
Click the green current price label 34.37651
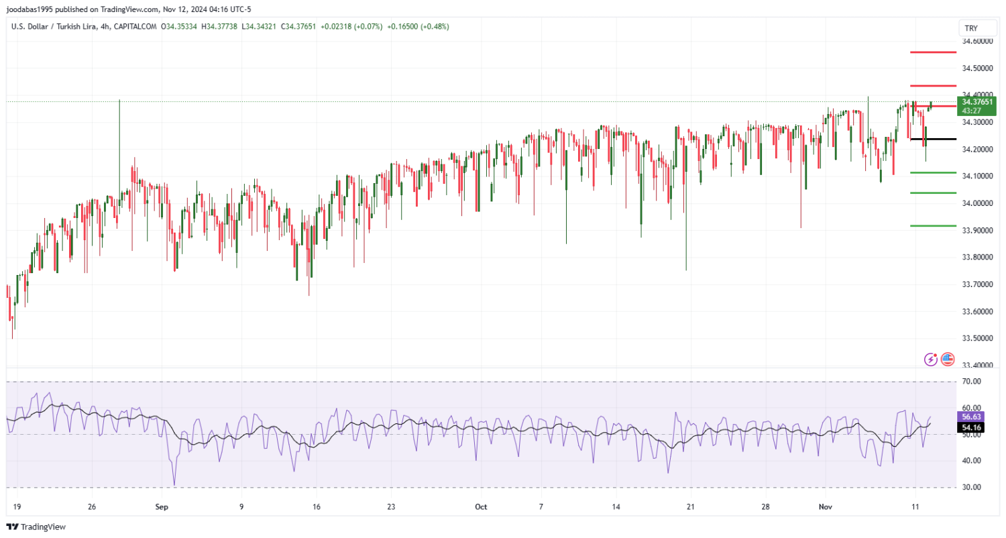click(977, 102)
